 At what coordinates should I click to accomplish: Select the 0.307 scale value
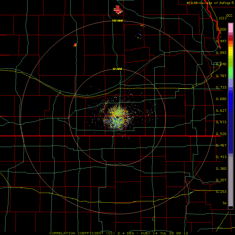(221, 180)
